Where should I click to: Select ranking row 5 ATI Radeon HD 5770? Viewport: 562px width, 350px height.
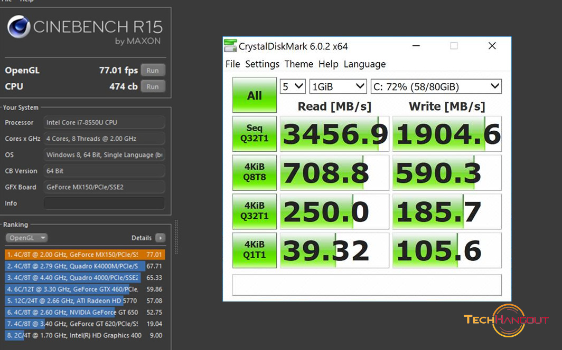click(85, 300)
